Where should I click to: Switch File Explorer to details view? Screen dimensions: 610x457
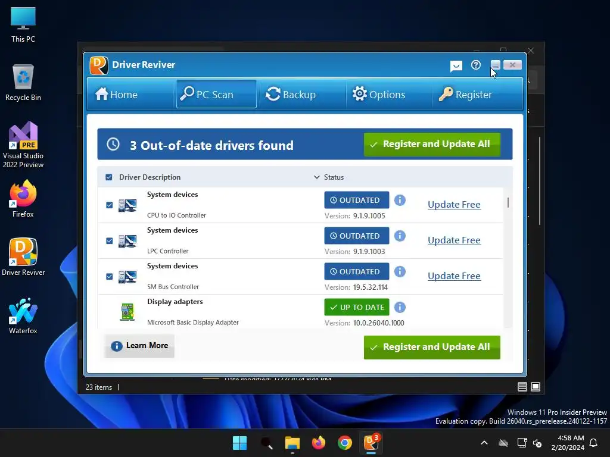pyautogui.click(x=522, y=387)
